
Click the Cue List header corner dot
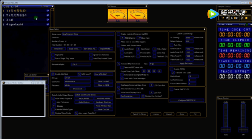coord(52,6)
